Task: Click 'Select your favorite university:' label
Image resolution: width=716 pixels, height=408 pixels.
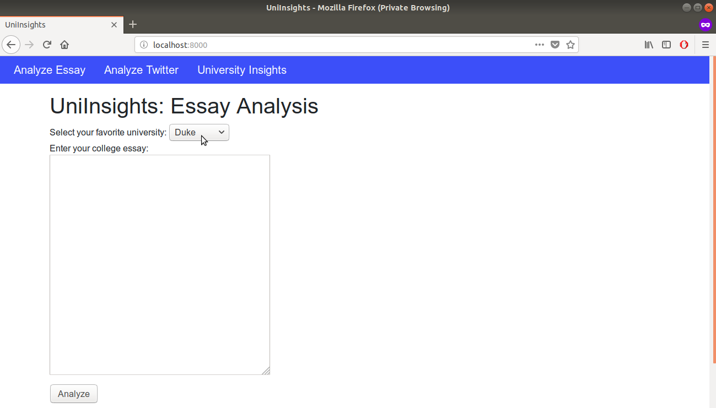Action: coord(108,132)
